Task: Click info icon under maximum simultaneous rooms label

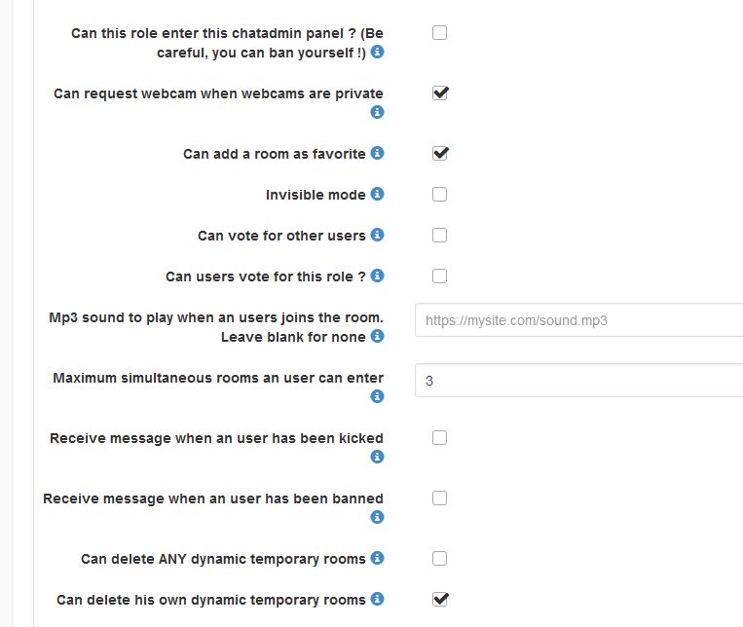Action: (378, 396)
